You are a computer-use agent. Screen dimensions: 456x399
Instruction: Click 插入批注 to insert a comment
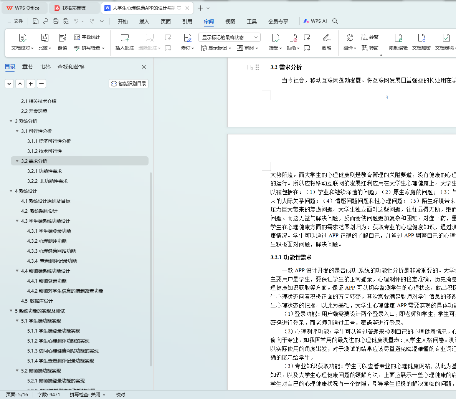click(x=124, y=42)
